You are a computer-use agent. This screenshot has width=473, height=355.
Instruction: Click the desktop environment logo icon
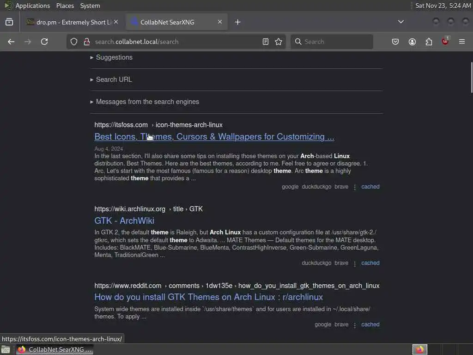pos(8,6)
